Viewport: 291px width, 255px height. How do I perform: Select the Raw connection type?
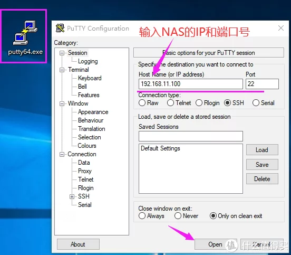(142, 103)
